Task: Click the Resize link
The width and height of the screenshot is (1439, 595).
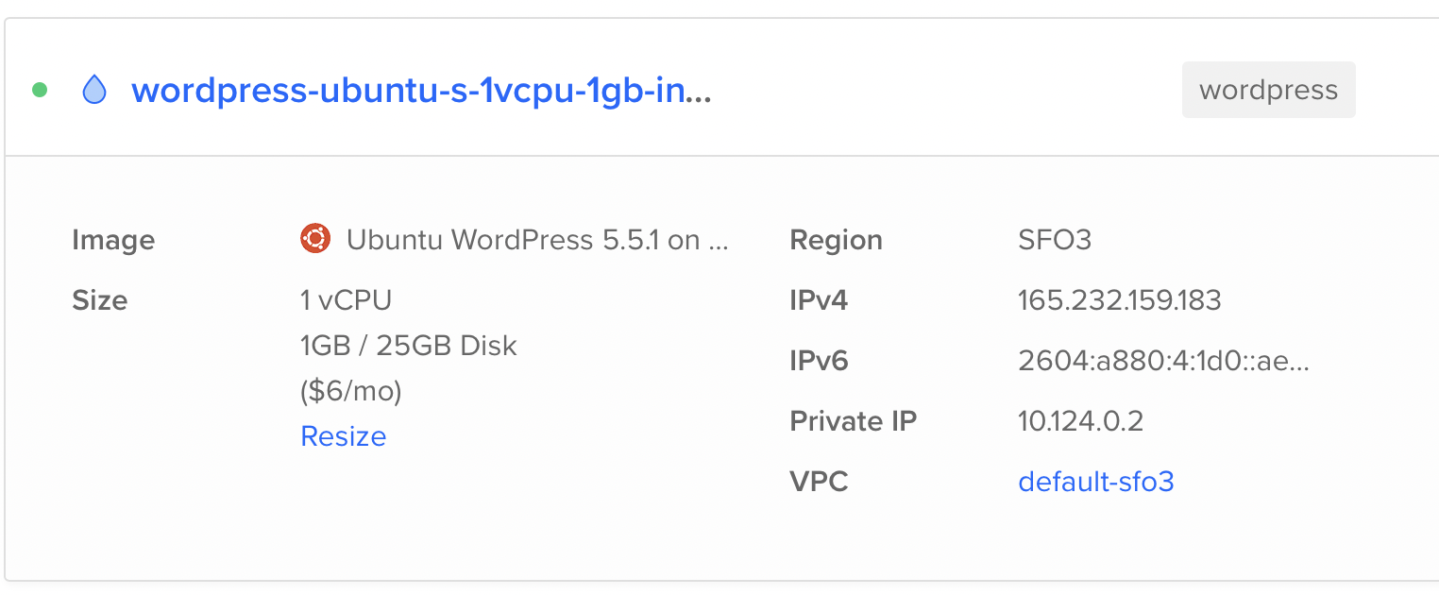Action: click(343, 436)
